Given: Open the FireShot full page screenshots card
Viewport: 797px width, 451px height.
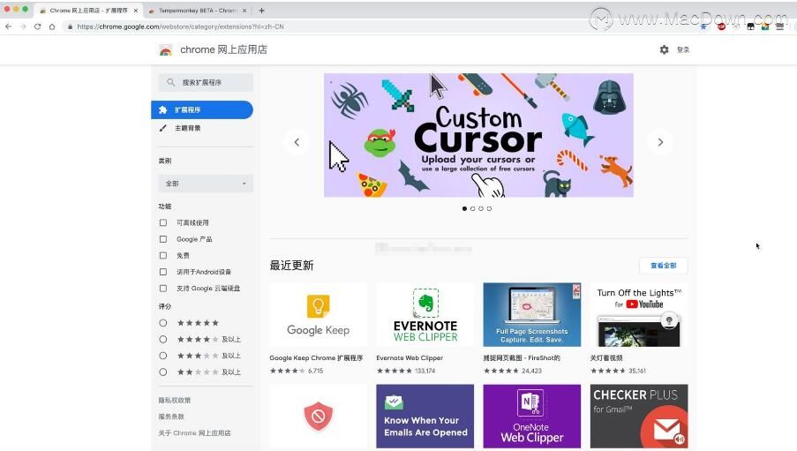Looking at the screenshot, I should click(x=531, y=329).
